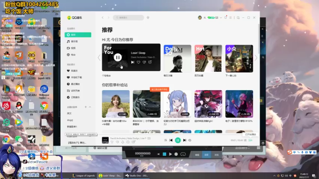Click the broken heart dislike icon on For You card

[x=144, y=62]
